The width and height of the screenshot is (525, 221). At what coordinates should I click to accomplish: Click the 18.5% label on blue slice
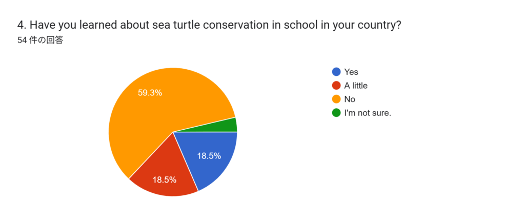[209, 155]
